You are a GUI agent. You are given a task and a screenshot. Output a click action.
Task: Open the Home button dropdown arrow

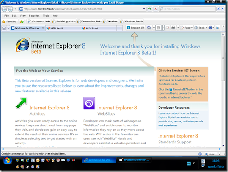tap(154, 28)
